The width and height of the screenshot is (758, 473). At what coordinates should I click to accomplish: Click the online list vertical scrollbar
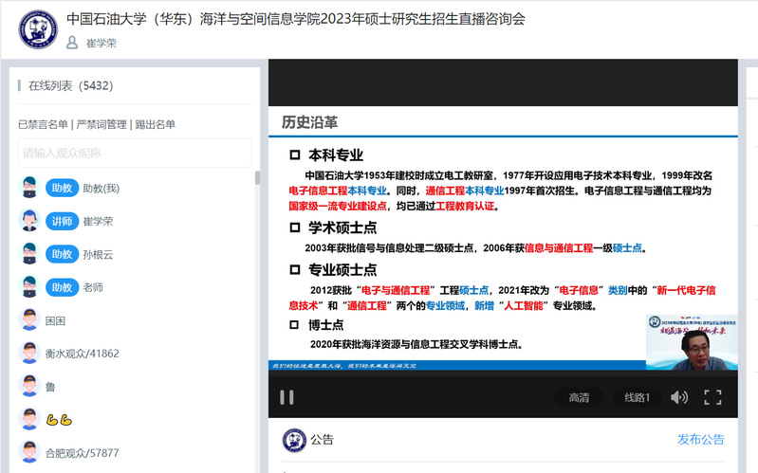(257, 178)
